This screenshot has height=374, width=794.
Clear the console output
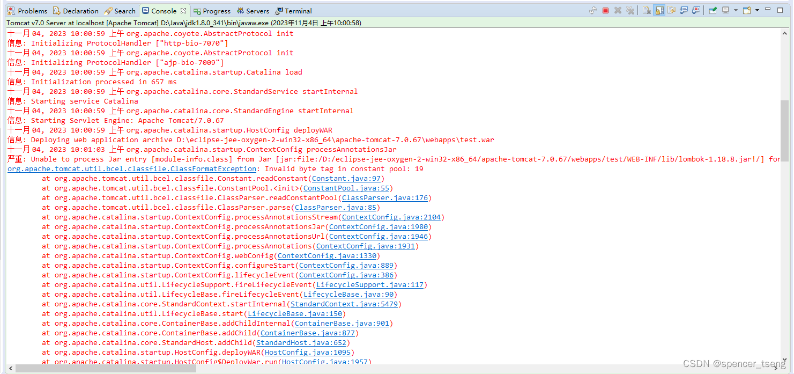click(647, 10)
